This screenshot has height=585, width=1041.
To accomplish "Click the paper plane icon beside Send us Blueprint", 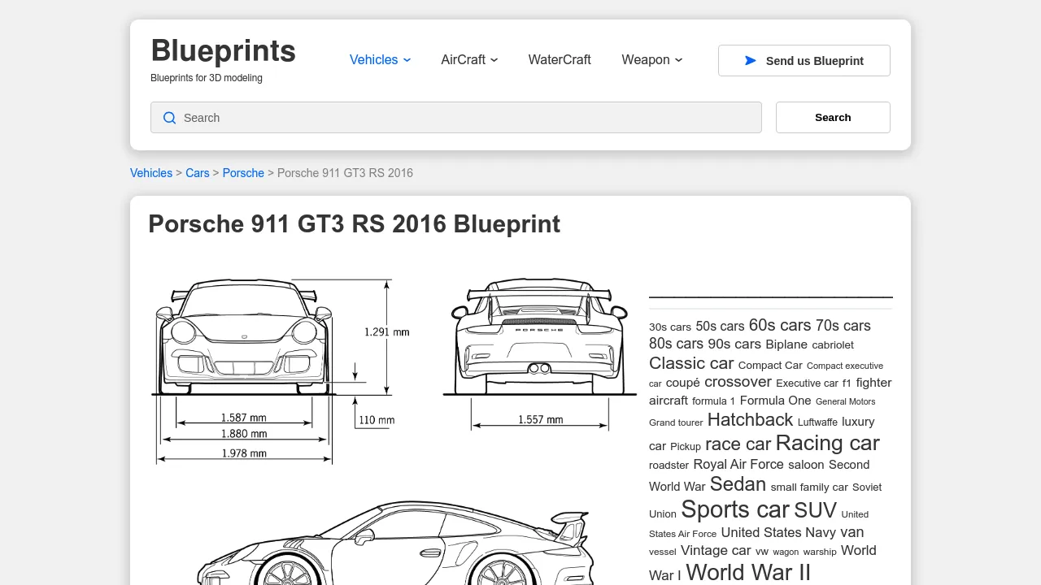I will pyautogui.click(x=749, y=60).
